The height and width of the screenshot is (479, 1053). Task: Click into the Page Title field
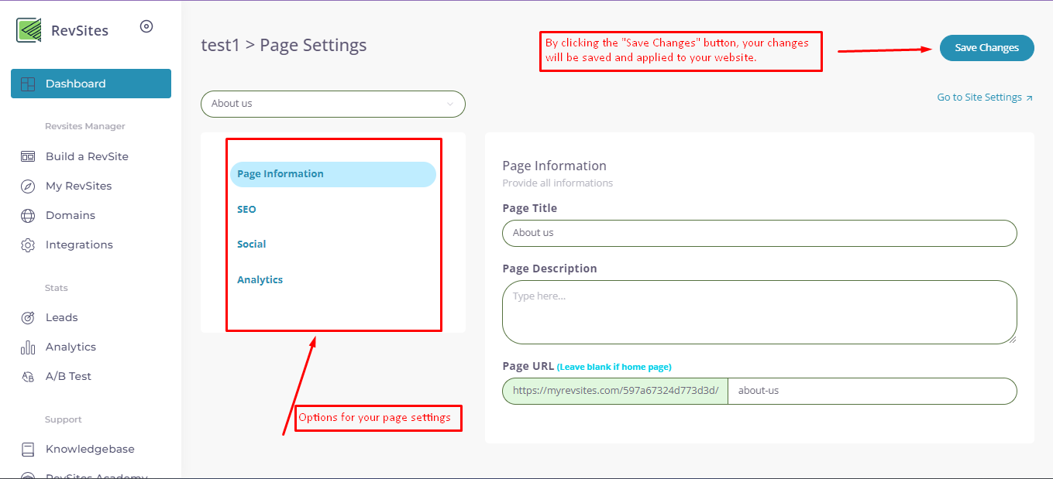click(x=759, y=233)
